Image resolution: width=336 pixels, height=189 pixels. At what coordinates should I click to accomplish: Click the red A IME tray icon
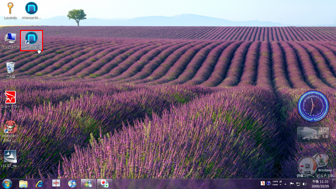click(262, 183)
